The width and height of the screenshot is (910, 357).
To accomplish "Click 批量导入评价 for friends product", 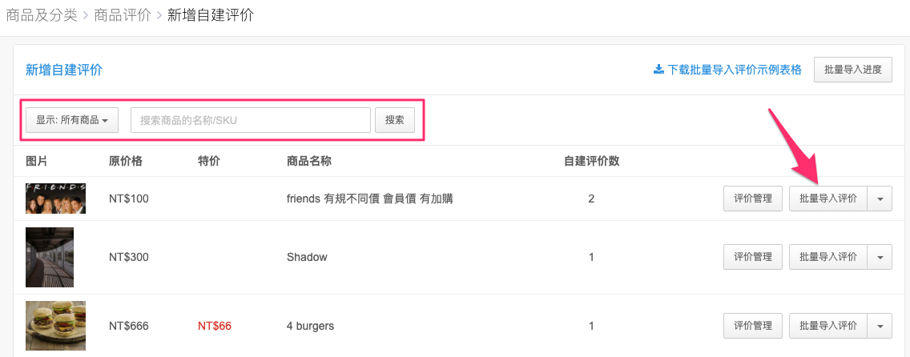I will (x=828, y=199).
